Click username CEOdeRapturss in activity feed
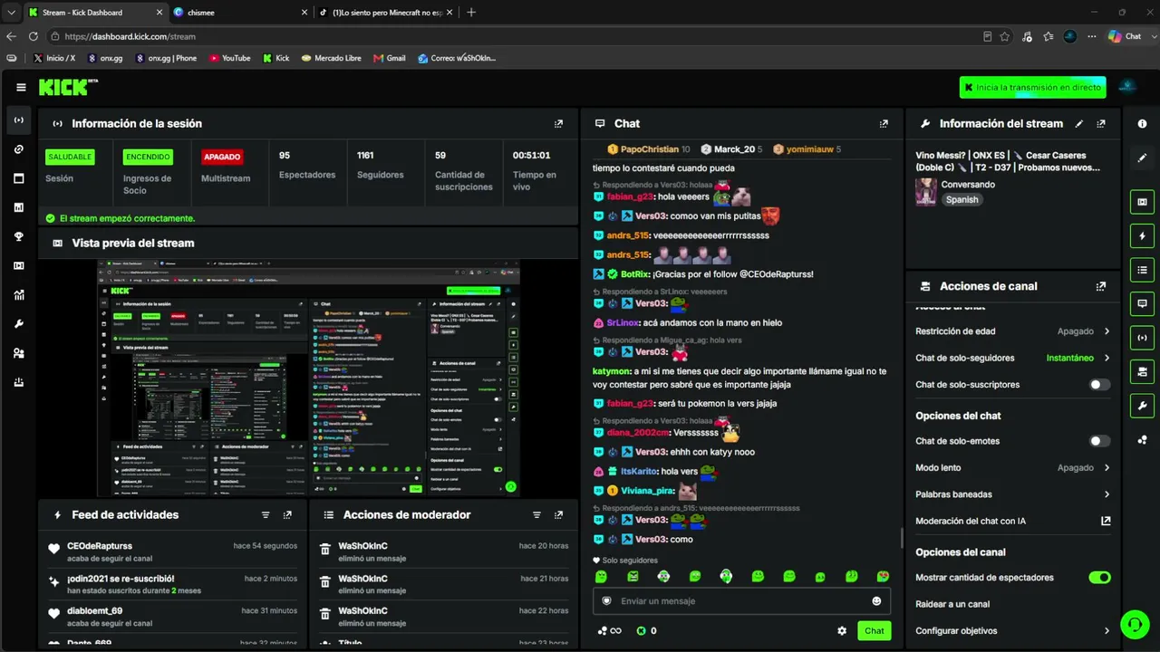The image size is (1160, 652). click(100, 546)
